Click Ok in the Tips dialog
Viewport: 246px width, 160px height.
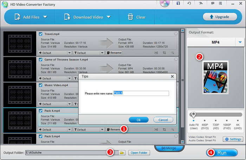tap(138, 120)
